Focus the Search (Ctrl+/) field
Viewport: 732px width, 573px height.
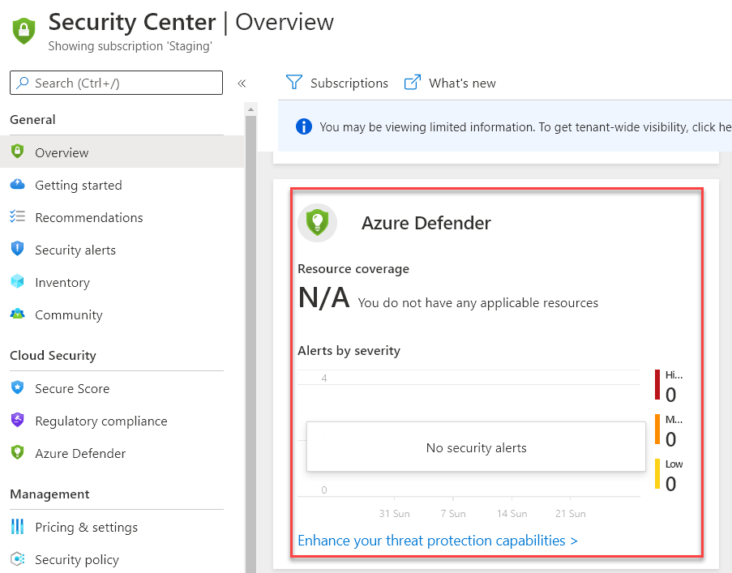tap(116, 83)
